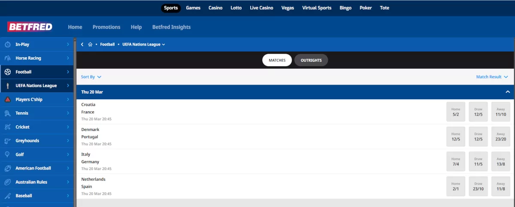
Task: Select the Matches tab
Action: coord(277,60)
